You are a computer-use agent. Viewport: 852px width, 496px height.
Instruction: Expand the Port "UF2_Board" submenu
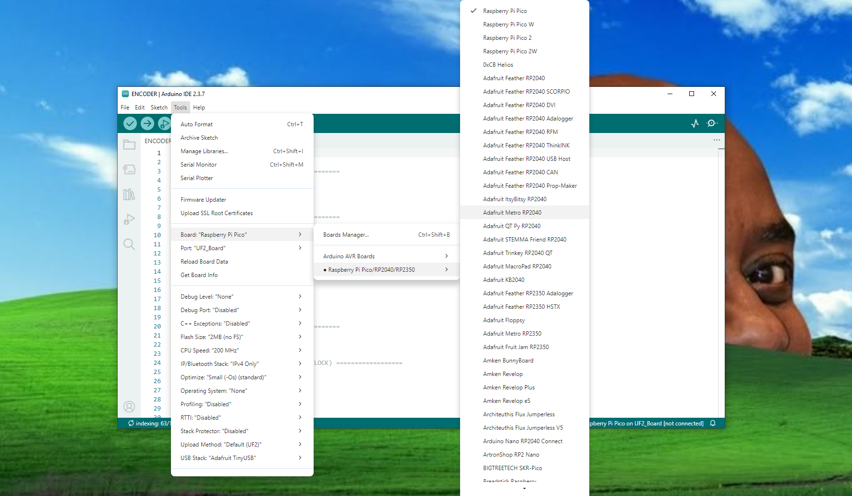tap(242, 248)
